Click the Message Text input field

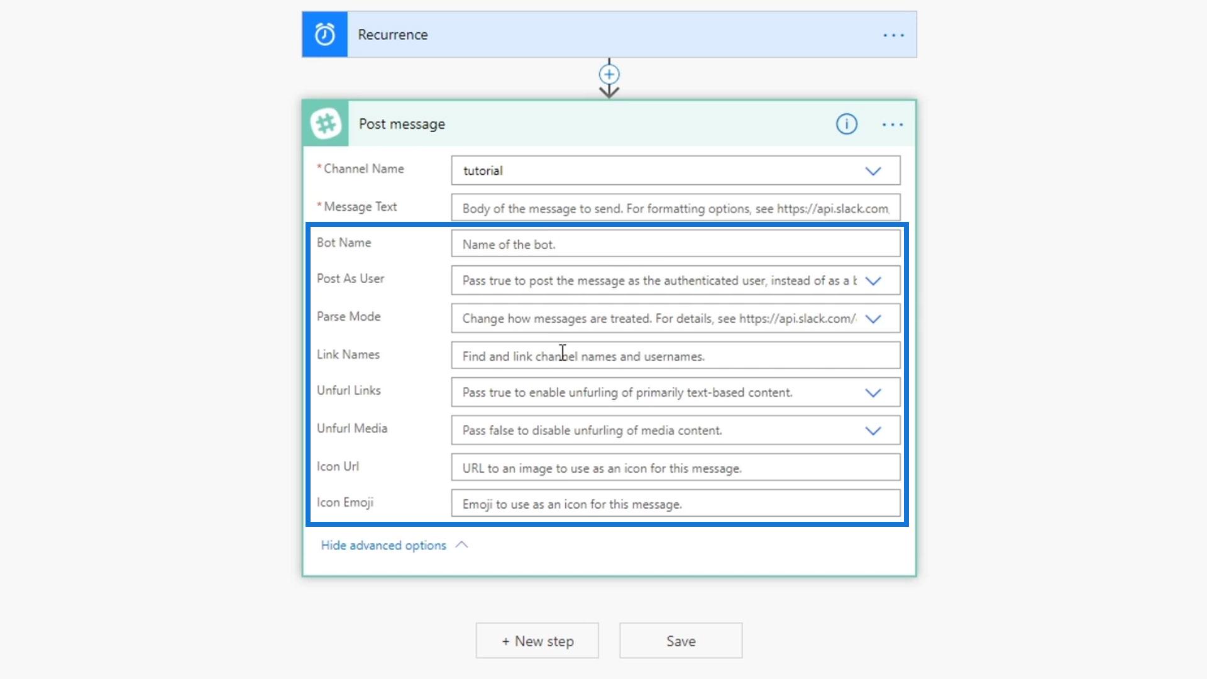[x=675, y=208]
